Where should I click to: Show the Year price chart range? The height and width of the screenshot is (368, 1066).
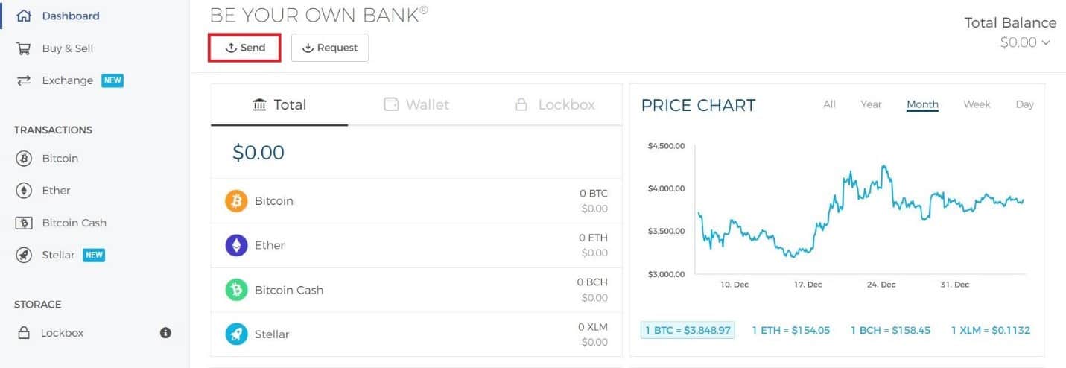(x=871, y=104)
